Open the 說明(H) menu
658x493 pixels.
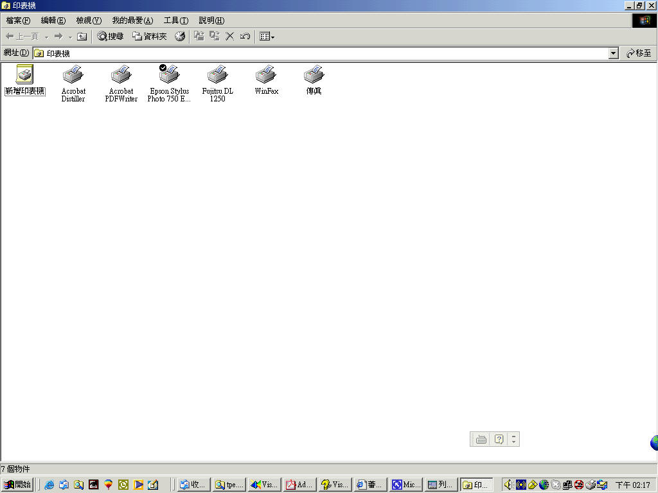211,21
